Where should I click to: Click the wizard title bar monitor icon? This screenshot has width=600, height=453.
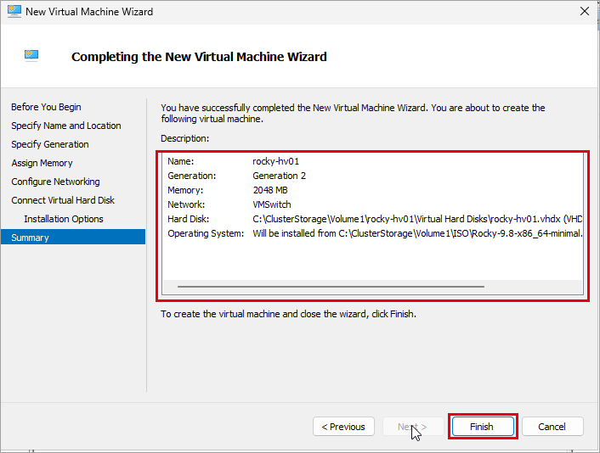pyautogui.click(x=14, y=12)
